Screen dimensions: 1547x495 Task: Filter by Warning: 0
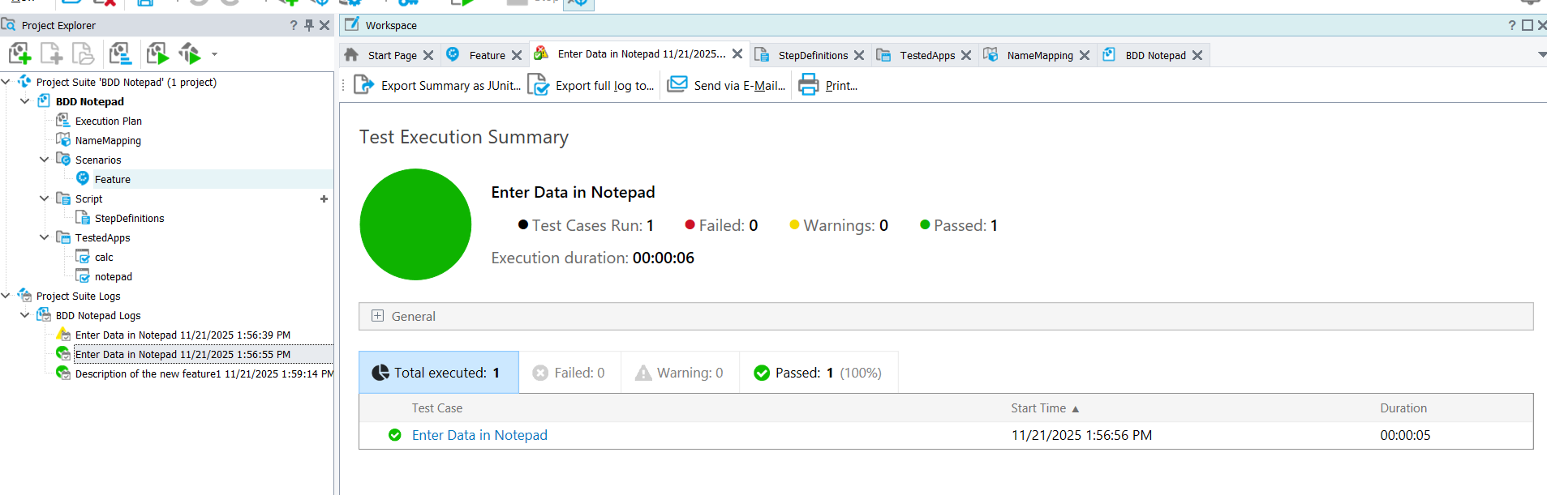pyautogui.click(x=680, y=372)
